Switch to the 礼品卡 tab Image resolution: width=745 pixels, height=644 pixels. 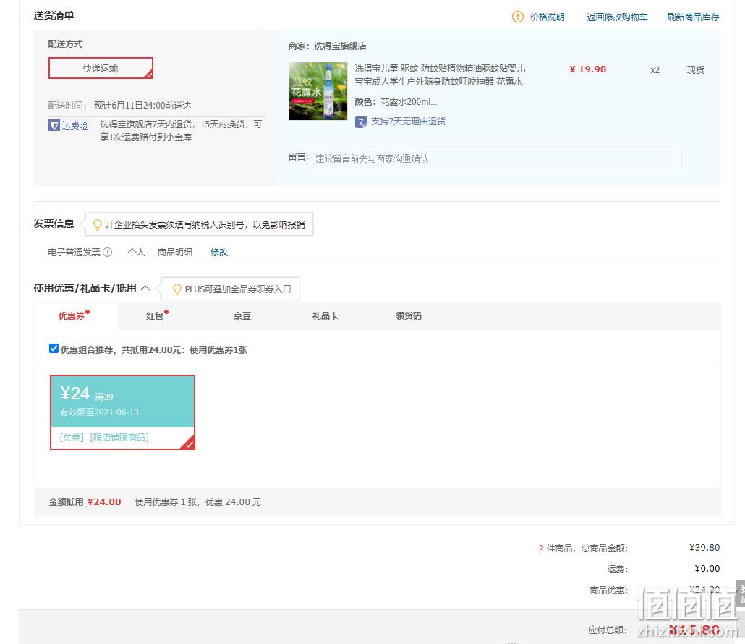(x=325, y=316)
